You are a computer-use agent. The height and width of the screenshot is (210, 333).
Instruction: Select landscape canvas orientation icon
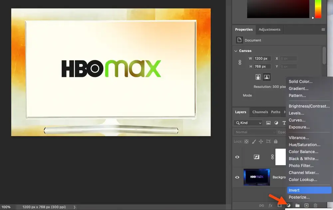click(x=266, y=77)
